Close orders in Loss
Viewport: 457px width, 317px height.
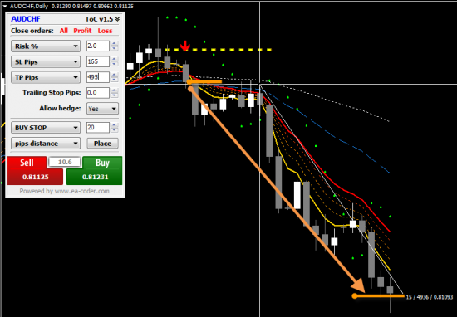click(105, 31)
